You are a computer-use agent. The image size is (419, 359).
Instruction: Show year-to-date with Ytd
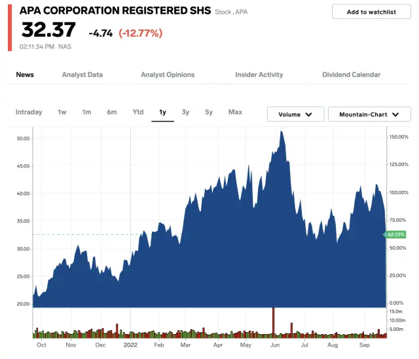(138, 112)
